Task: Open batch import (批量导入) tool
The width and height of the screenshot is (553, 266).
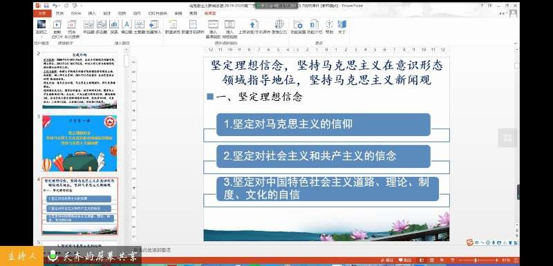Action: [153, 26]
